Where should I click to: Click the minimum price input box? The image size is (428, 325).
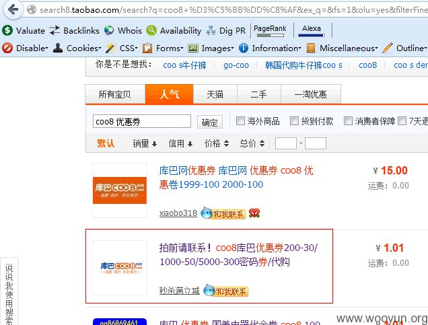pos(286,143)
